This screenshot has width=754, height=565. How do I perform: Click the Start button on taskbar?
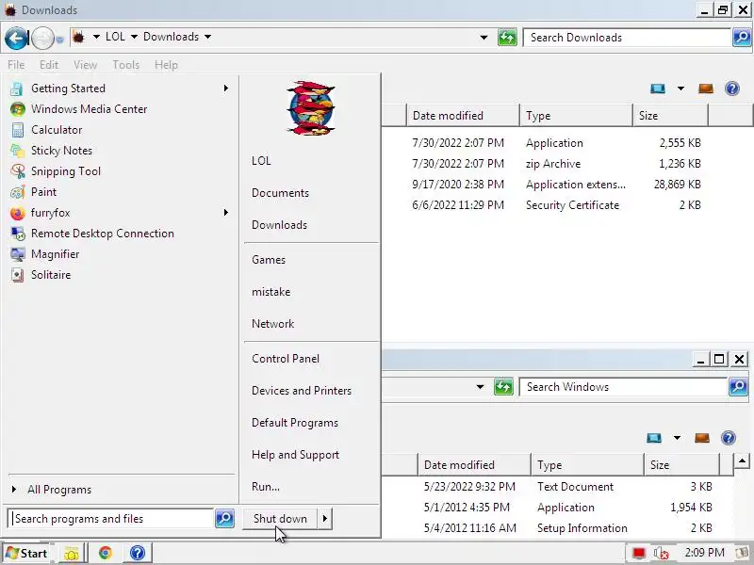click(27, 554)
